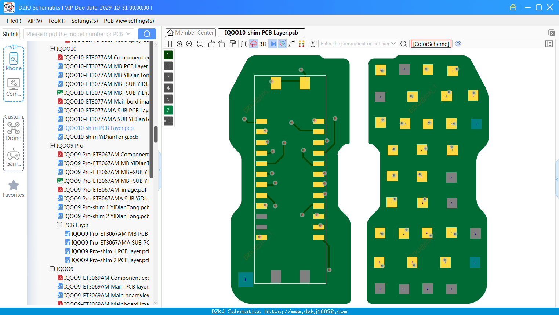Open IQOO9 Pro-ET3067AM-image.pdf
559x315 pixels.
tap(102, 189)
